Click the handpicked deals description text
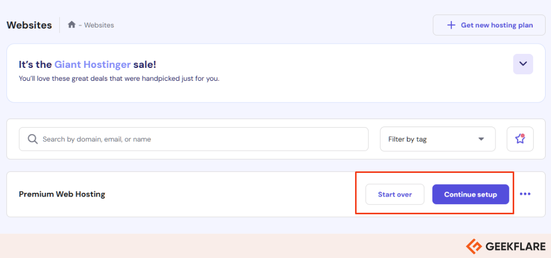 tap(119, 79)
